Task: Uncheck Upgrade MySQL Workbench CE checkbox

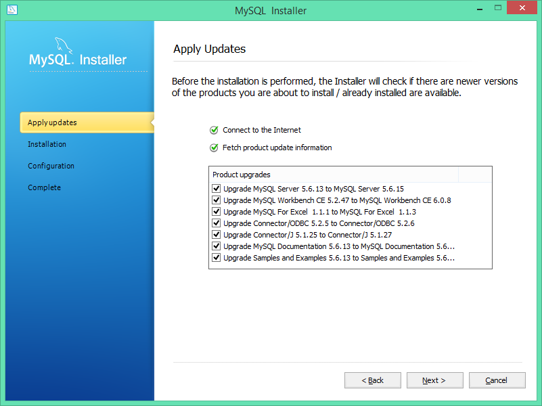Action: point(217,200)
